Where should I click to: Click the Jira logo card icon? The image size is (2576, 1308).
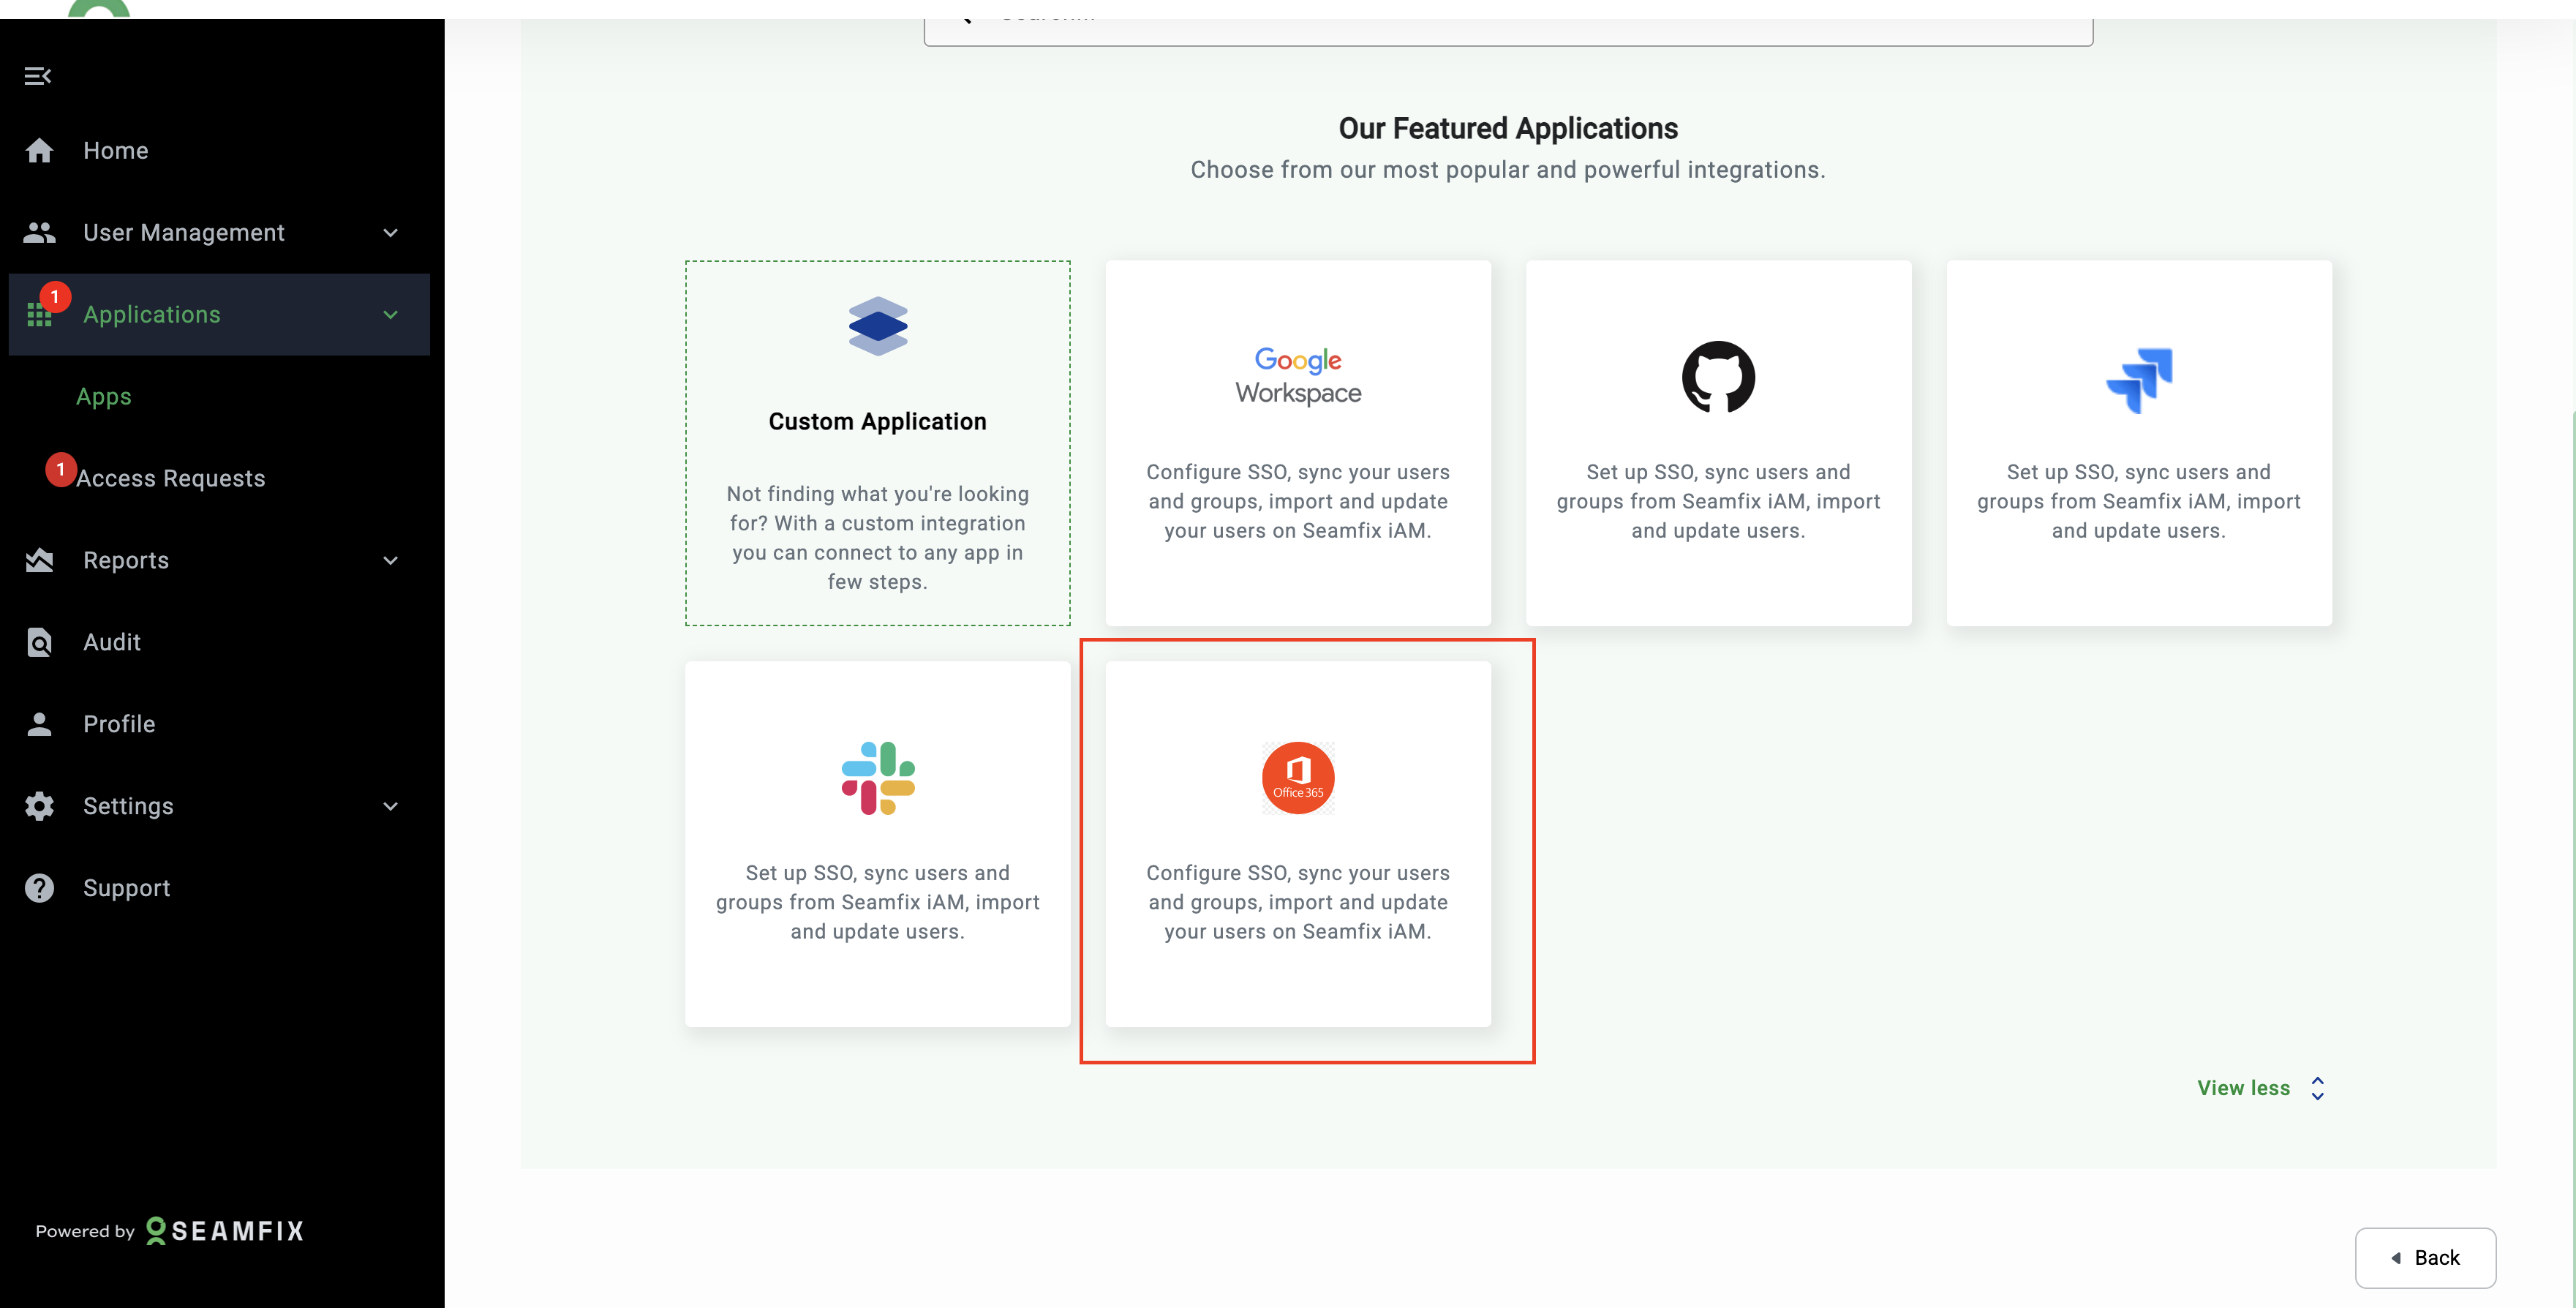coord(2138,379)
